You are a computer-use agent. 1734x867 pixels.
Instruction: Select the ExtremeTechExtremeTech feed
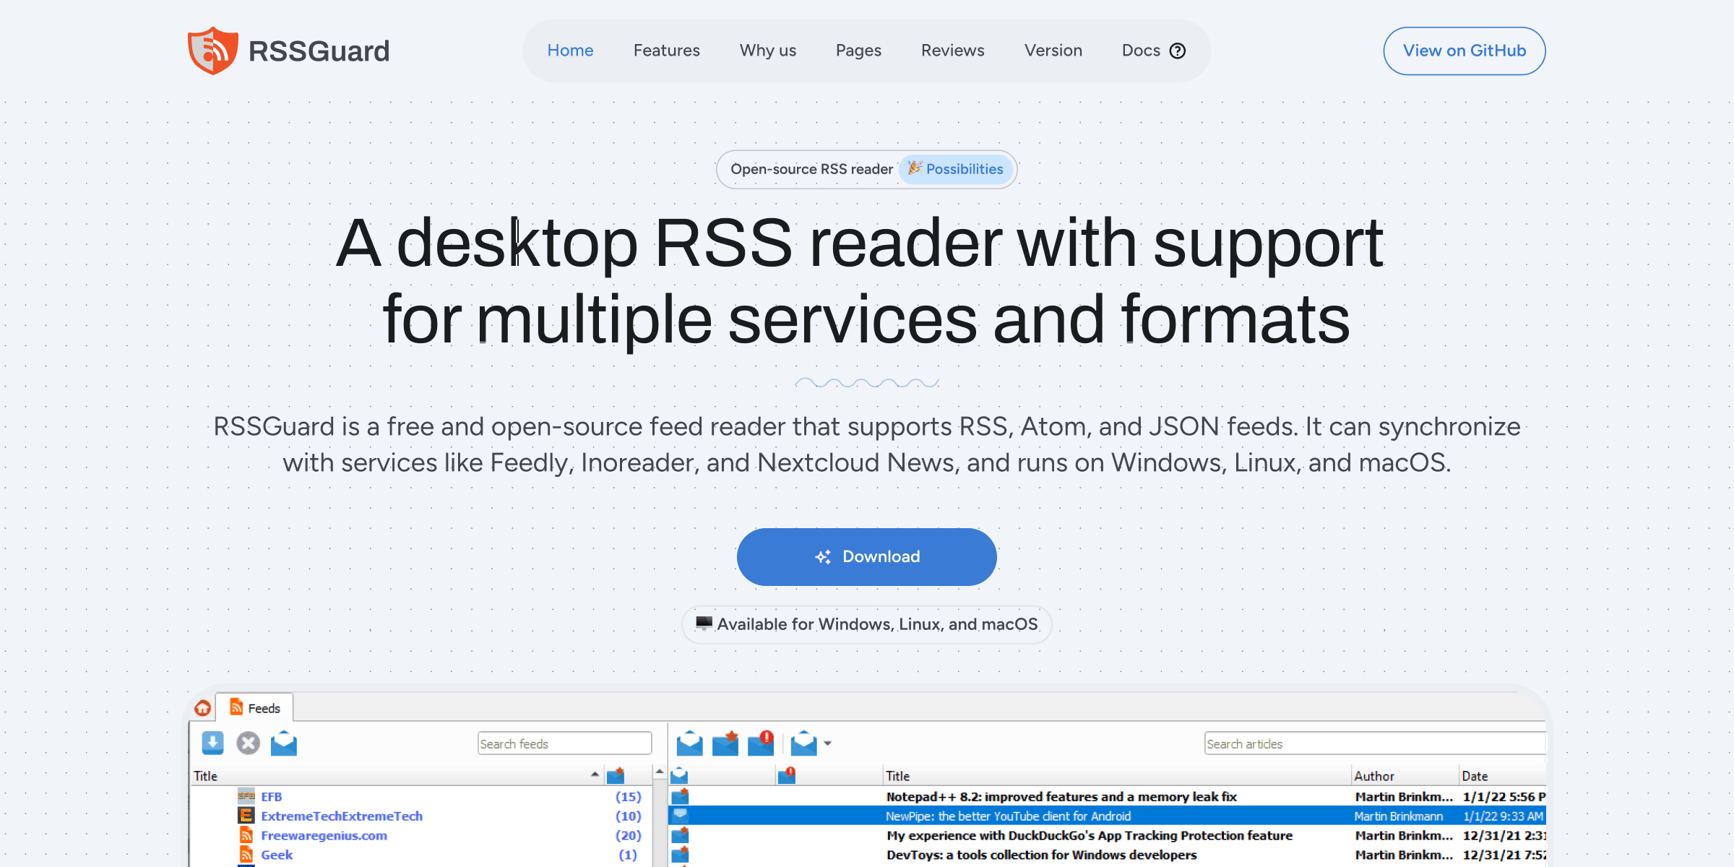[342, 816]
